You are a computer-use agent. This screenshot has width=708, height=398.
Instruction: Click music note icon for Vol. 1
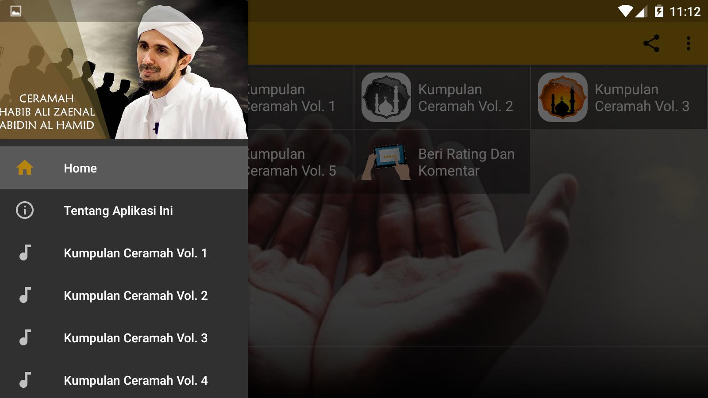click(25, 253)
